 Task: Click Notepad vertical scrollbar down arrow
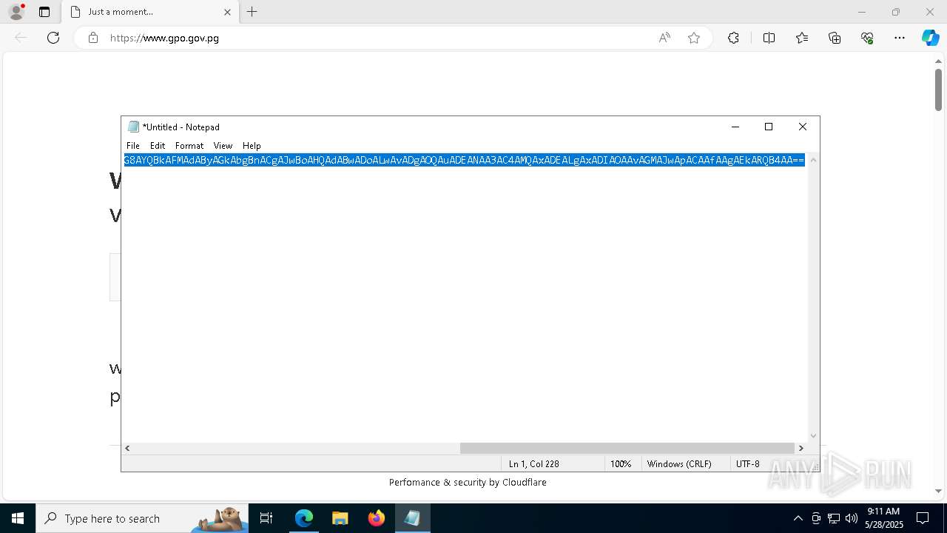(x=814, y=436)
